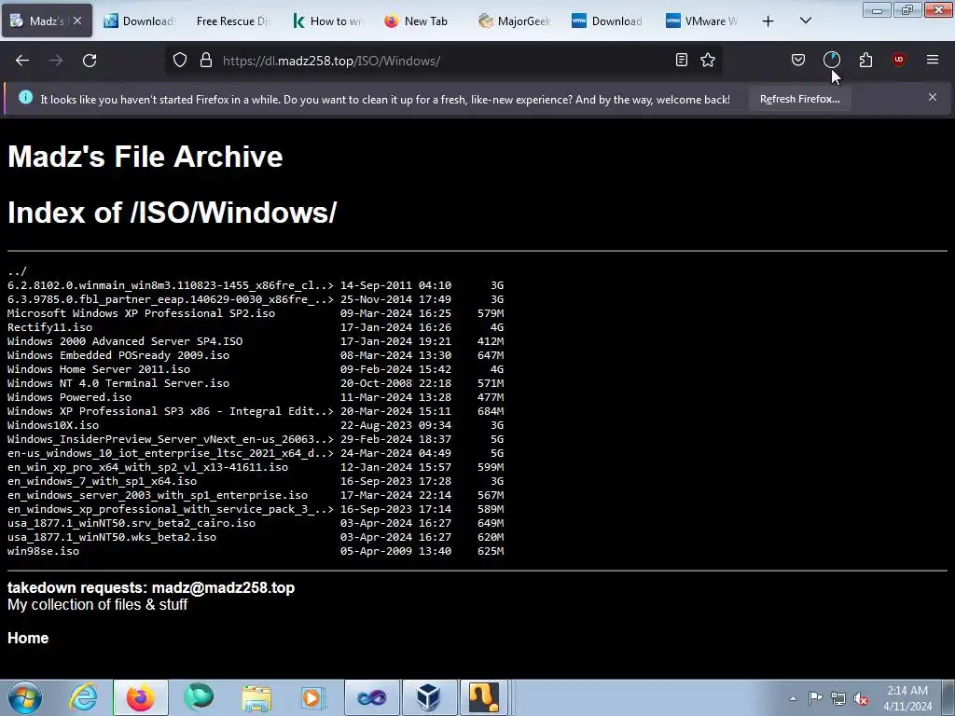Download Windows10X.iso
This screenshot has height=716, width=955.
click(53, 425)
